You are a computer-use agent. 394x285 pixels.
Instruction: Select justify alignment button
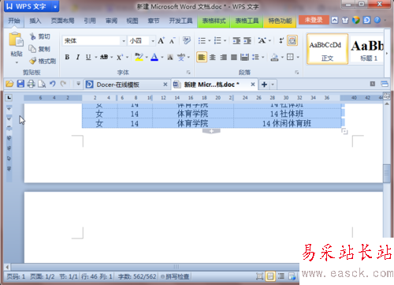click(x=234, y=57)
